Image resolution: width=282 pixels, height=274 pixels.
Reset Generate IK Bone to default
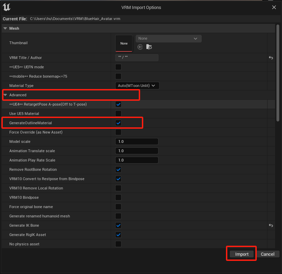271,225
